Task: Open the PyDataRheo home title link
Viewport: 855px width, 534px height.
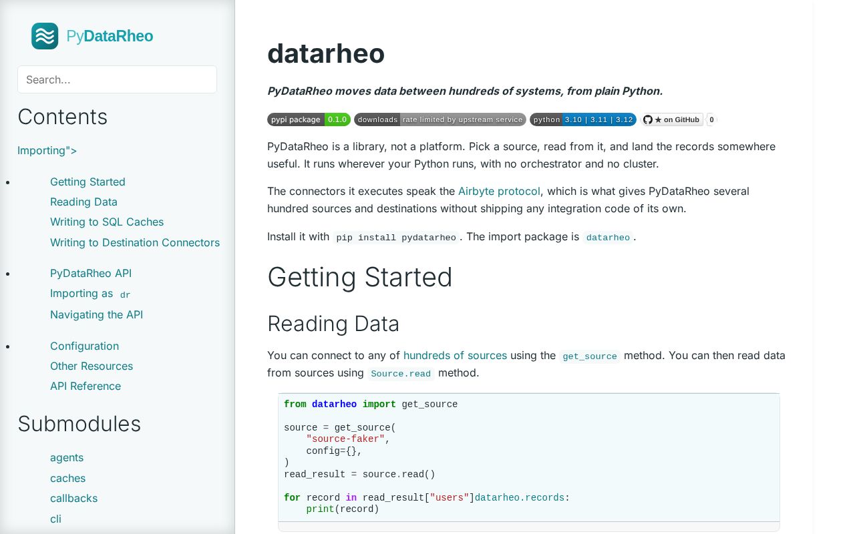Action: (110, 36)
